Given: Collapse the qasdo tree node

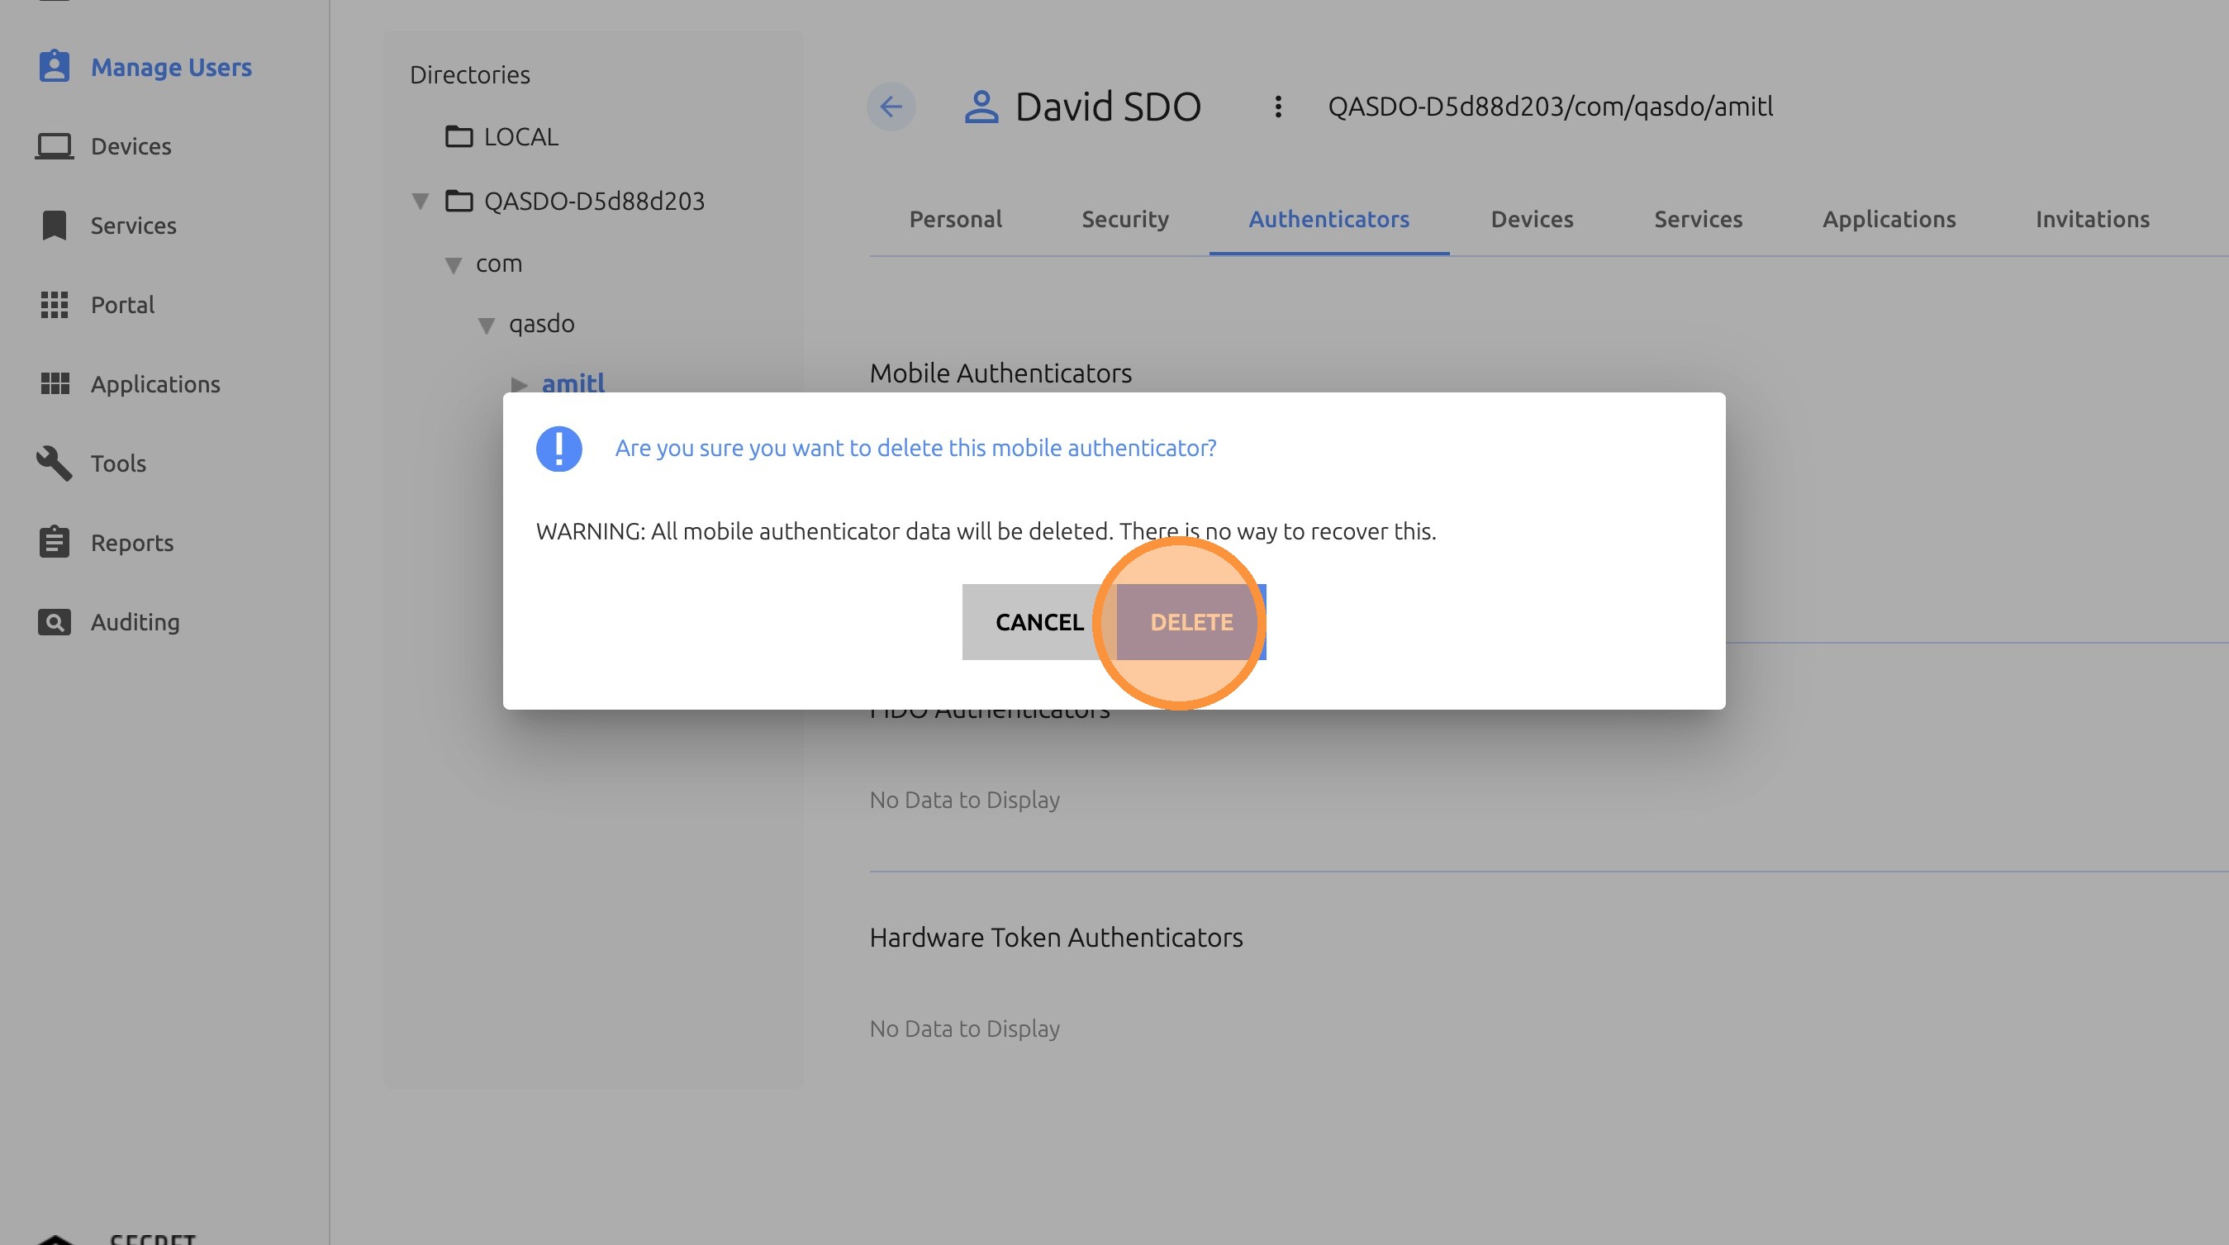Looking at the screenshot, I should coord(487,326).
